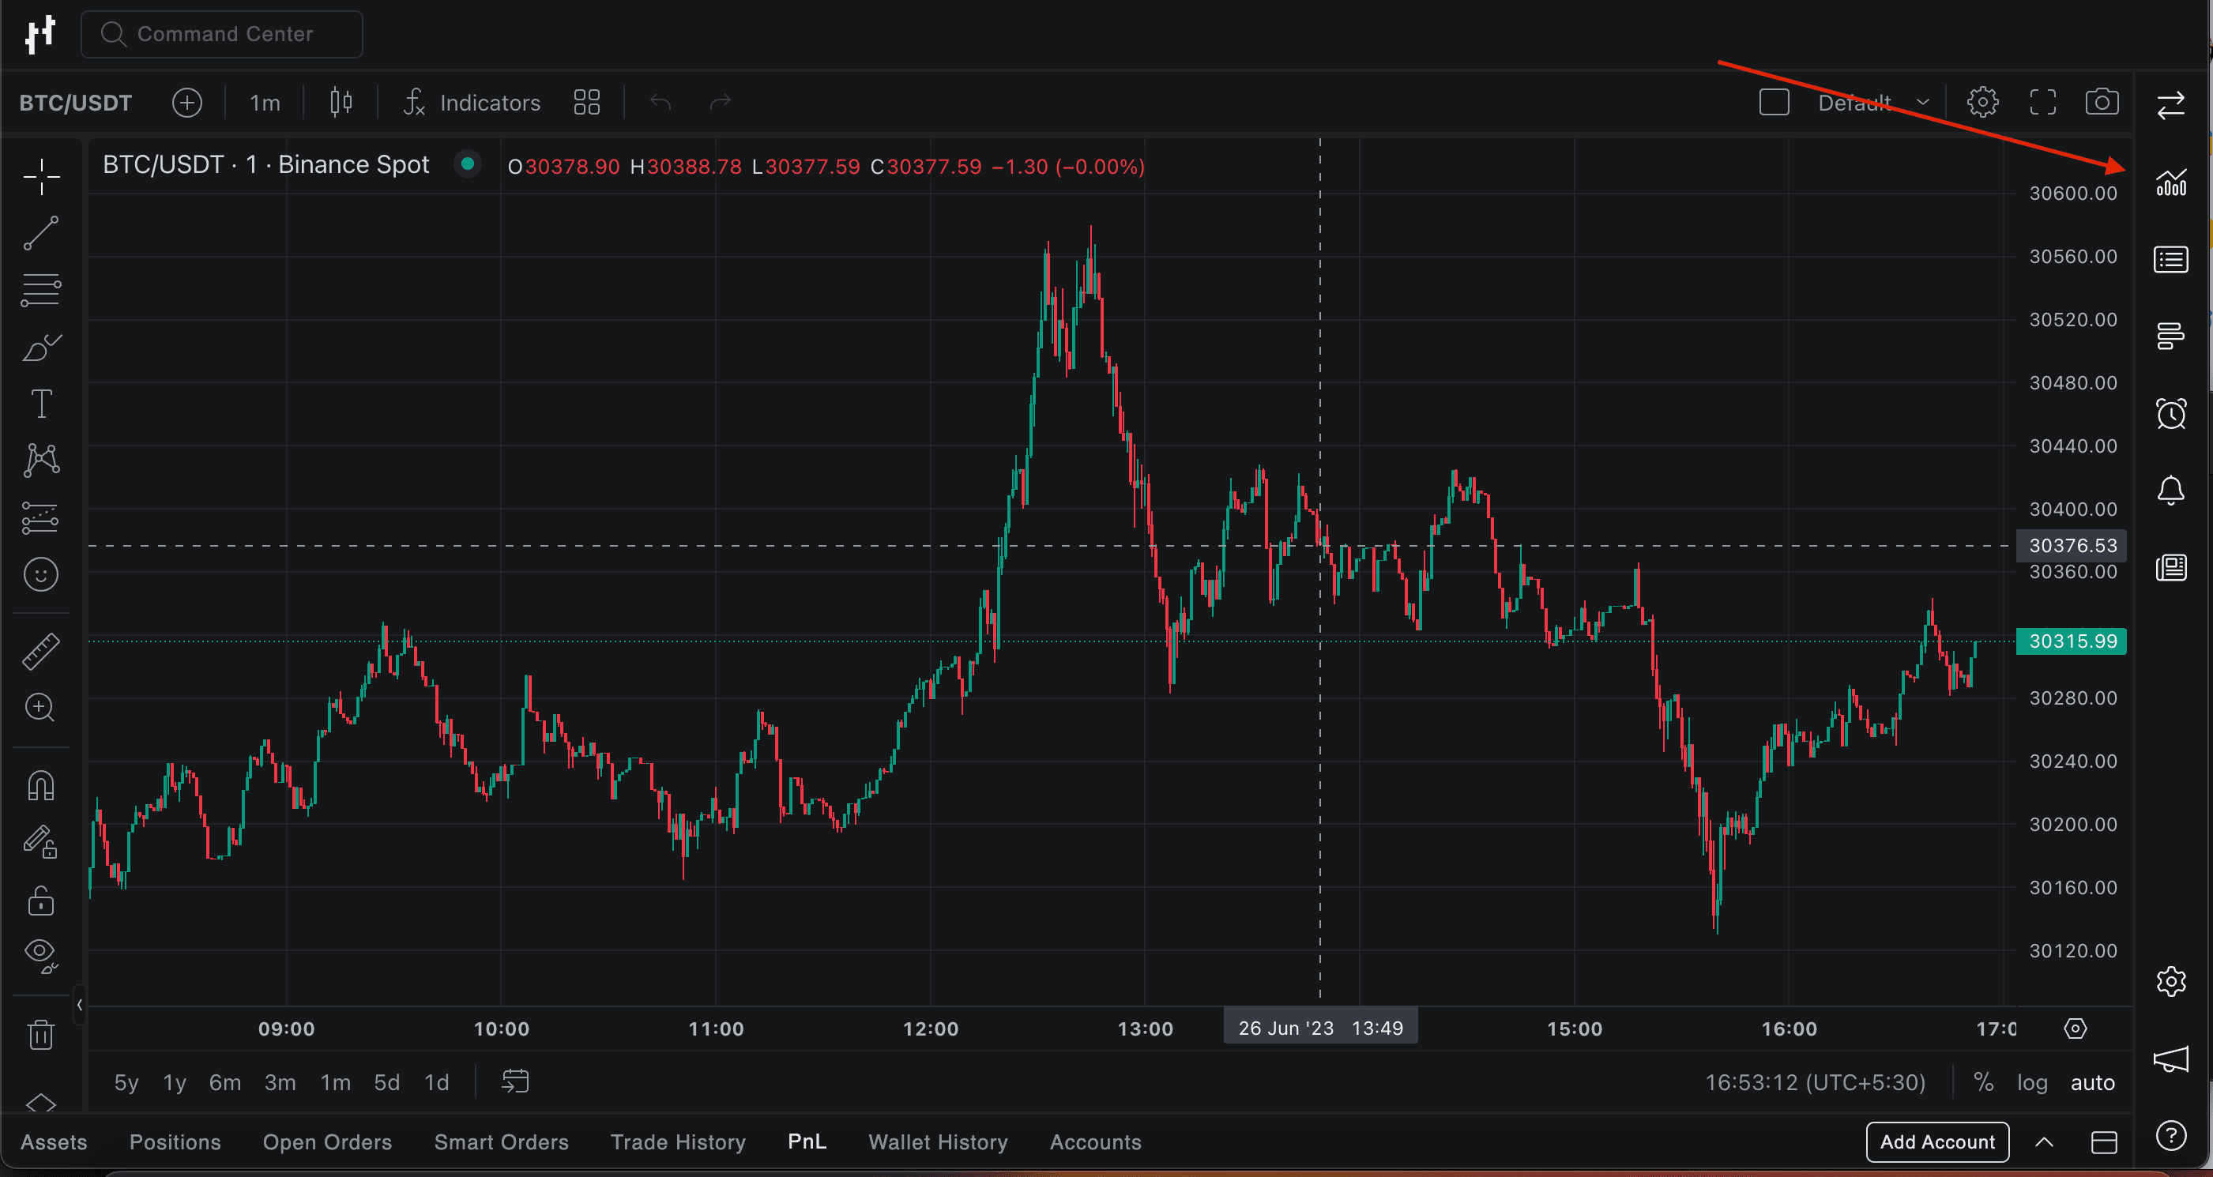Take a chart snapshot with camera icon
2213x1177 pixels.
pos(2102,102)
